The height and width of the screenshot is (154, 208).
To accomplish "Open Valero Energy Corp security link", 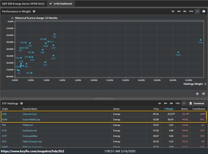I will tap(32, 142).
